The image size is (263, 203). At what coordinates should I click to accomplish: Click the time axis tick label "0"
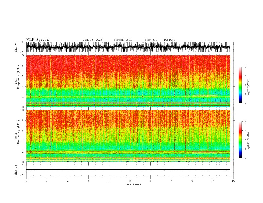pyautogui.click(x=26, y=181)
